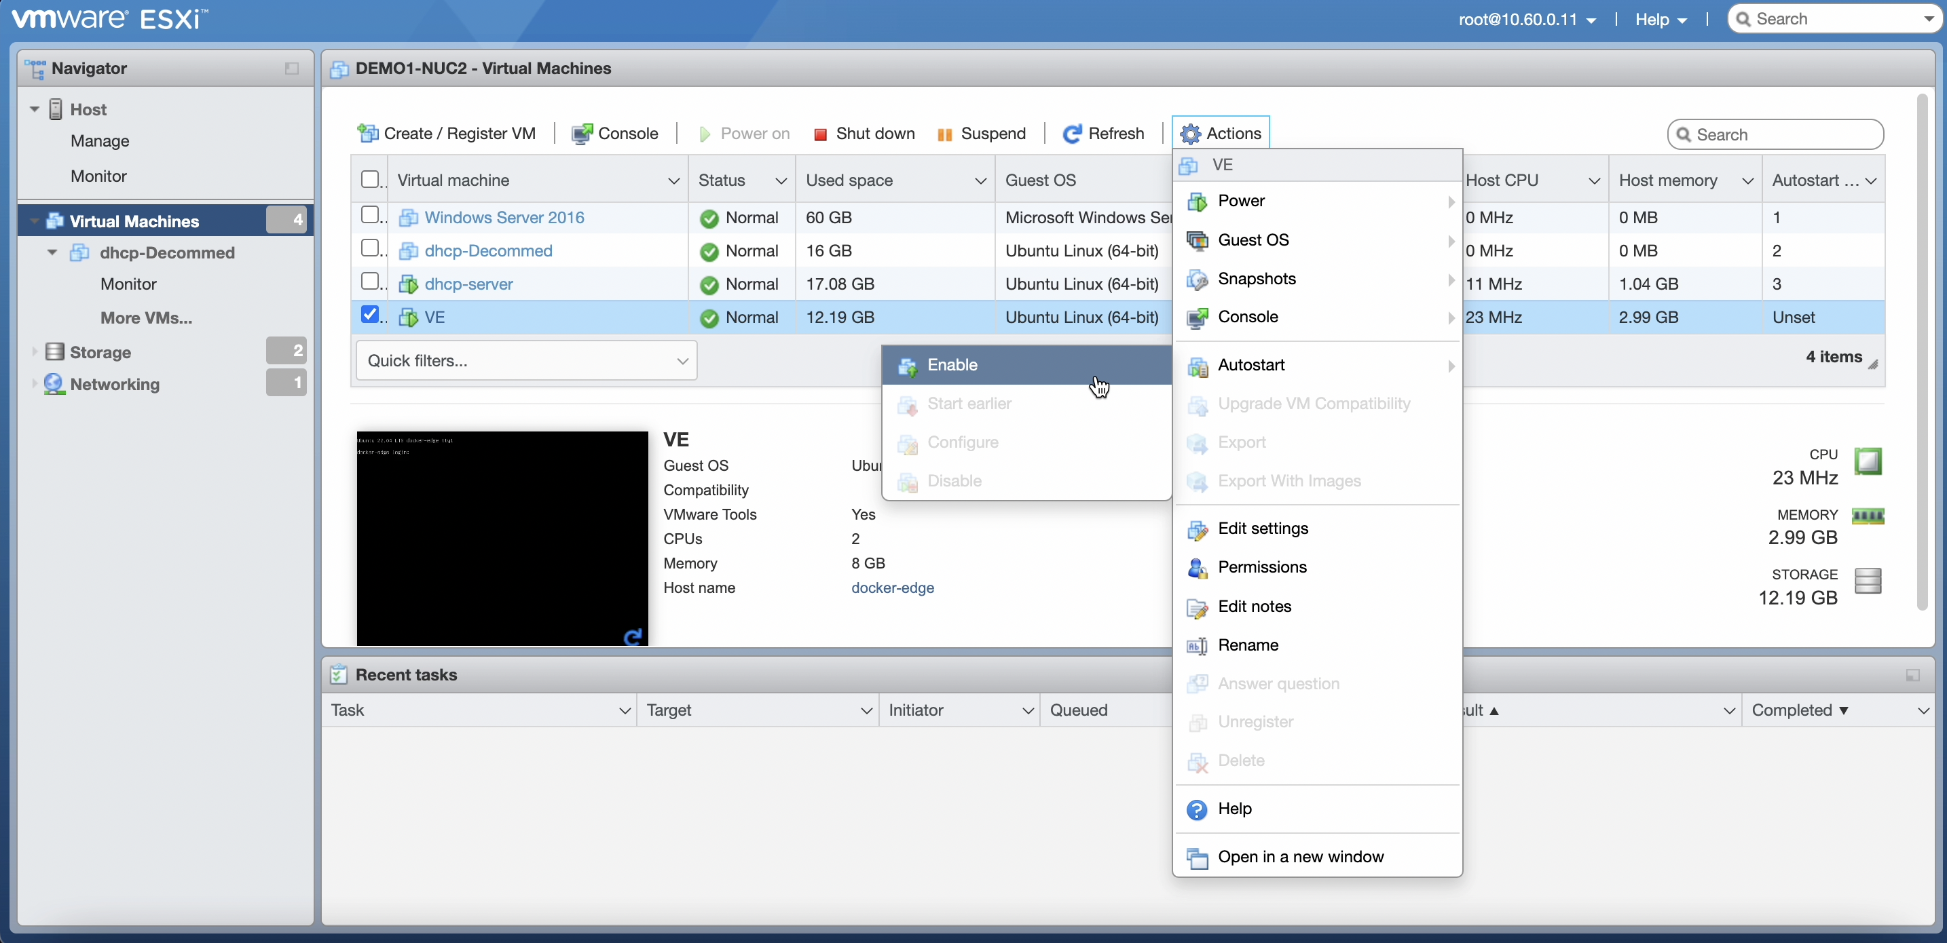Click the refresh icon on console thumbnail
The image size is (1947, 943).
click(633, 636)
